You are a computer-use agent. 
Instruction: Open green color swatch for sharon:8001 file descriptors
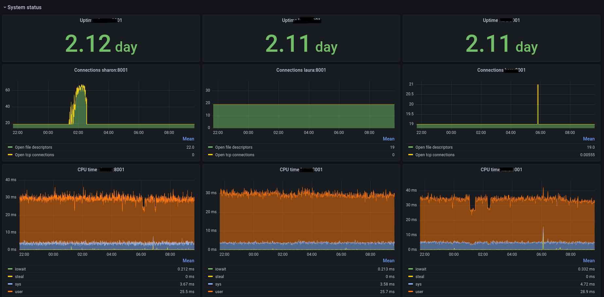point(10,147)
